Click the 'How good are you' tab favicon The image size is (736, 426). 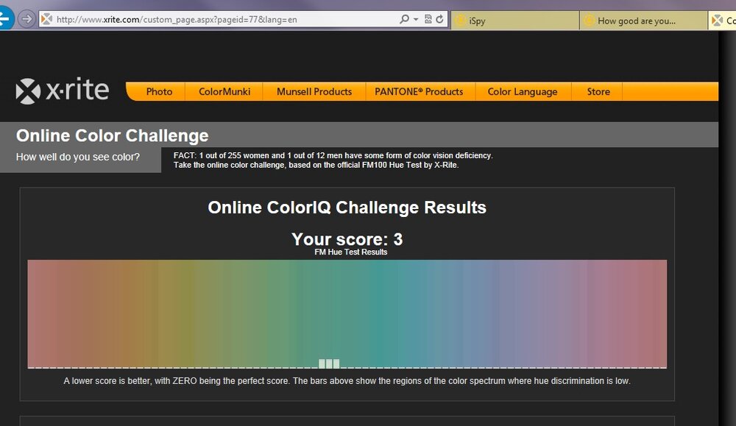tap(589, 20)
